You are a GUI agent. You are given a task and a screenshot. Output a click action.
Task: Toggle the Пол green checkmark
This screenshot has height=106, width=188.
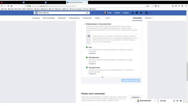[x=87, y=47]
